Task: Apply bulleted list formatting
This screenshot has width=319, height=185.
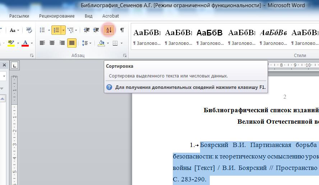Action: pos(42,30)
